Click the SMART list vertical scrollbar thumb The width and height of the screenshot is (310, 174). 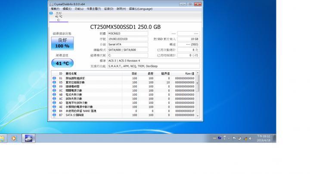coord(198,83)
